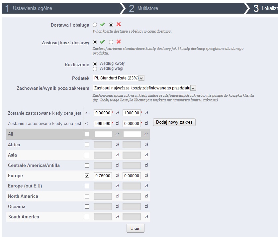Go to the Multistore step tab
The height and width of the screenshot is (237, 278).
coord(147,8)
